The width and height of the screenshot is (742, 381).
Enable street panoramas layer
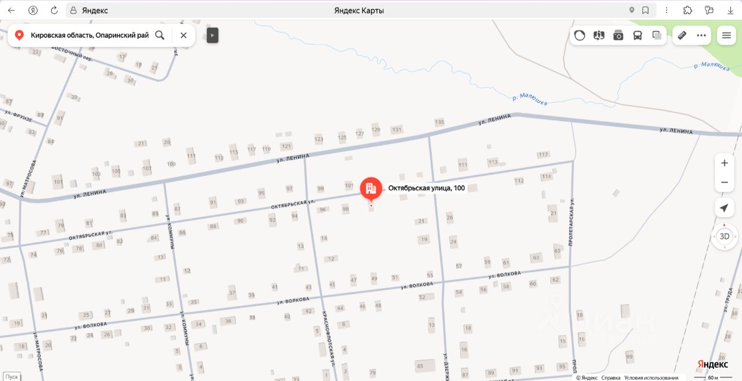[599, 35]
